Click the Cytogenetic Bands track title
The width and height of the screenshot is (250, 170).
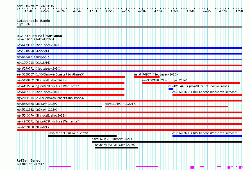coord(33,21)
